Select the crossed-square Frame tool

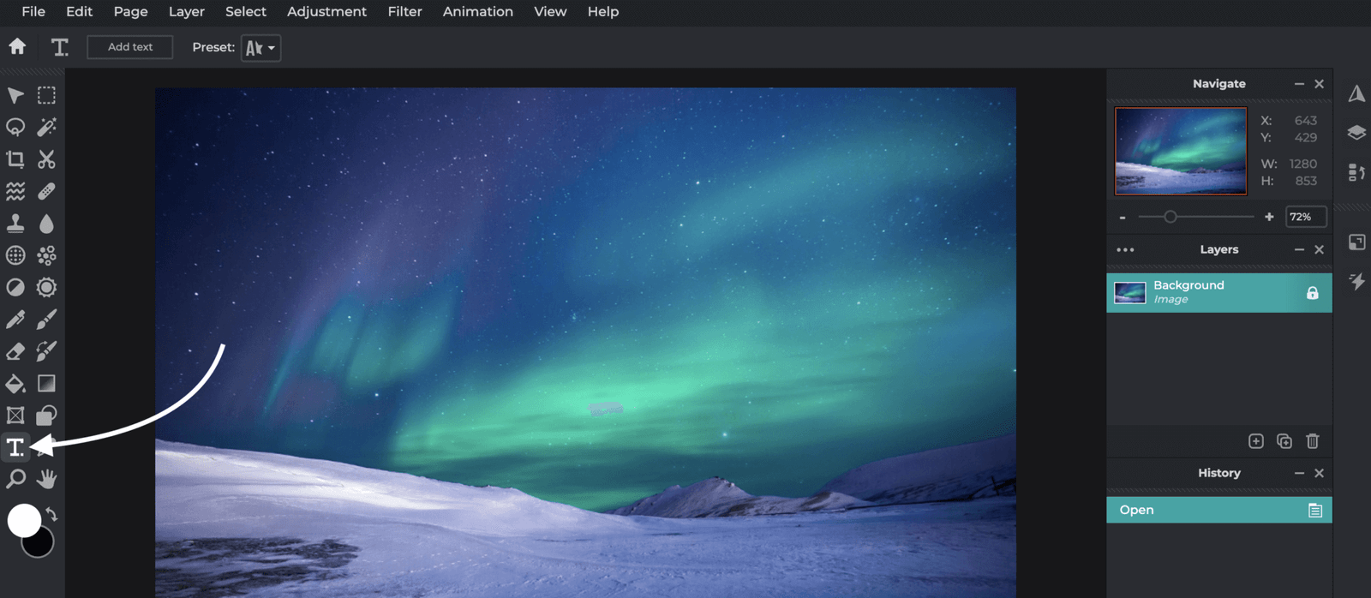click(15, 416)
